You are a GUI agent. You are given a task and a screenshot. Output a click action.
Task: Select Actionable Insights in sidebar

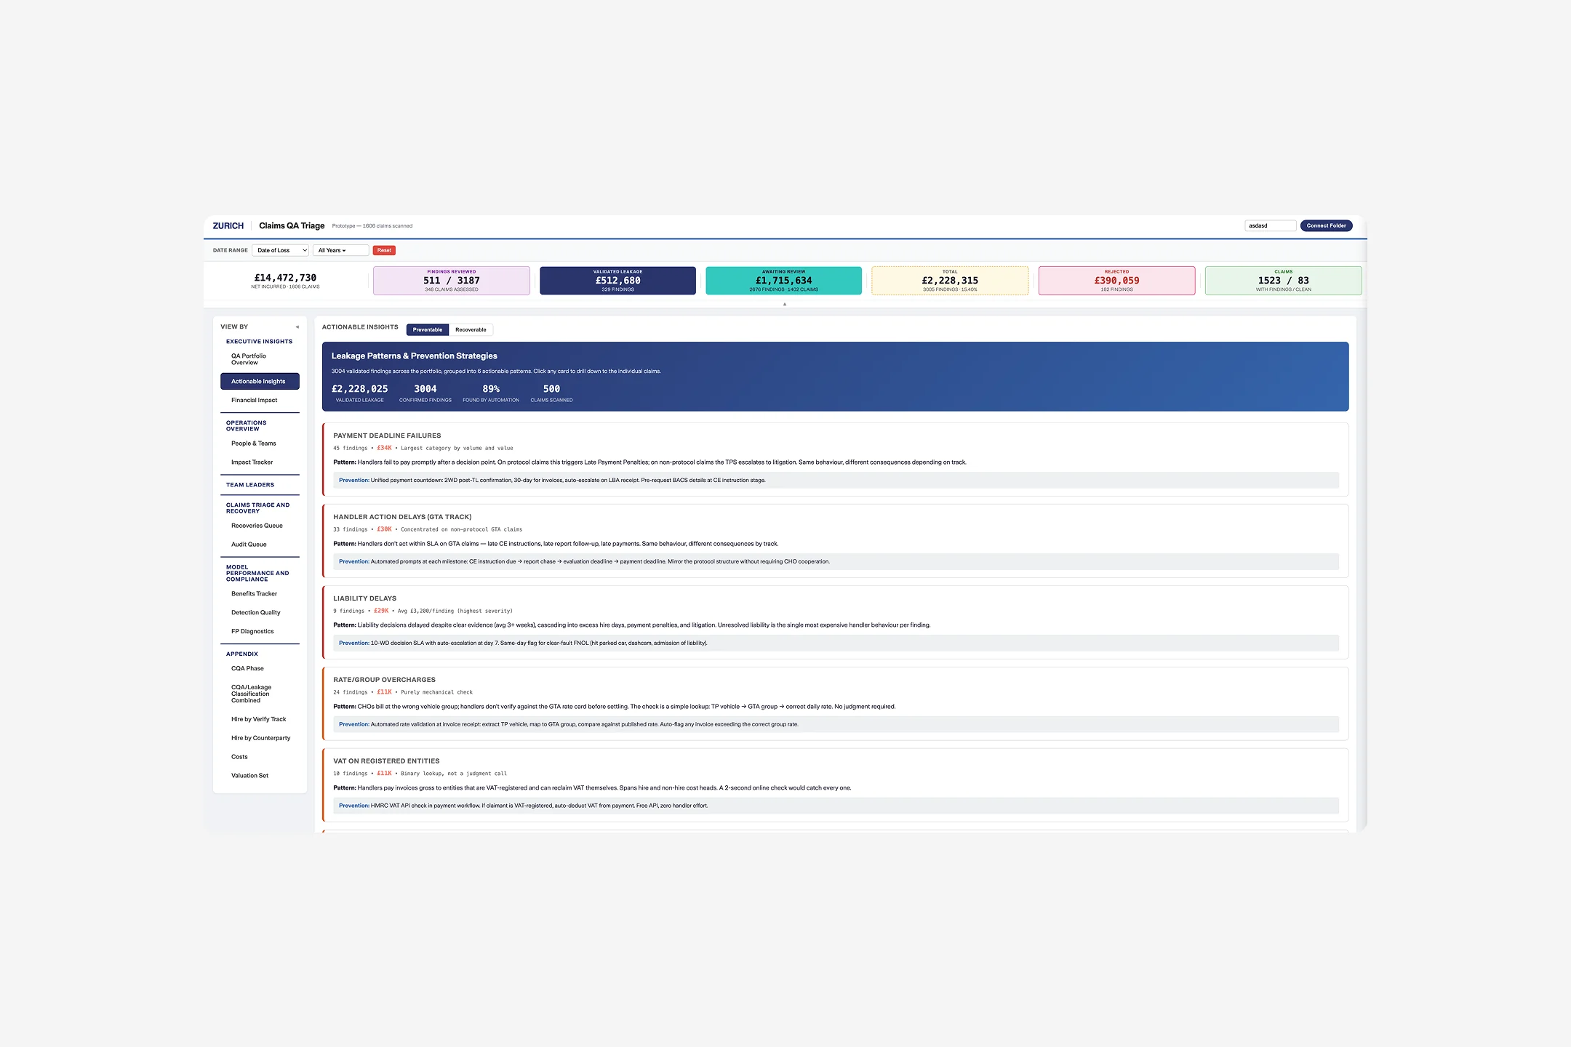click(x=260, y=381)
